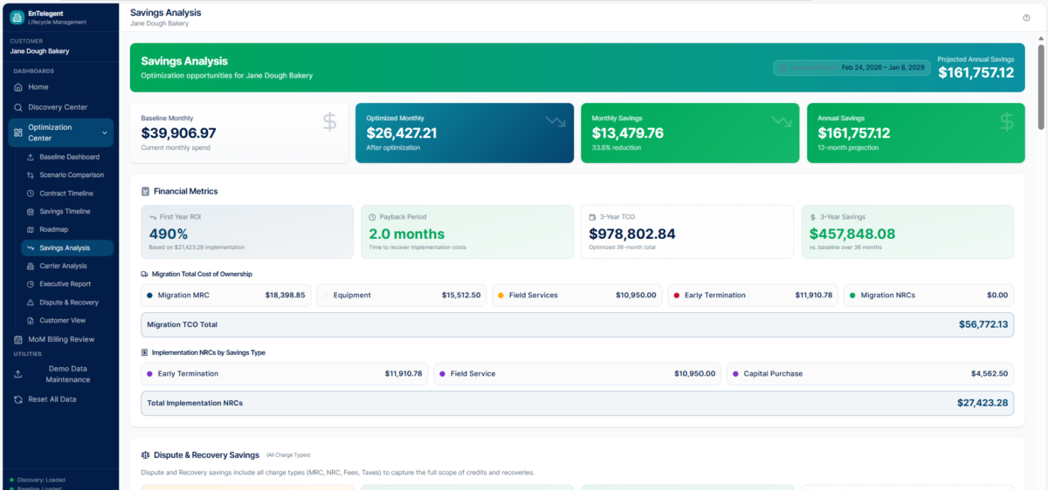
Task: Go to Scenario Comparison page
Action: (71, 175)
